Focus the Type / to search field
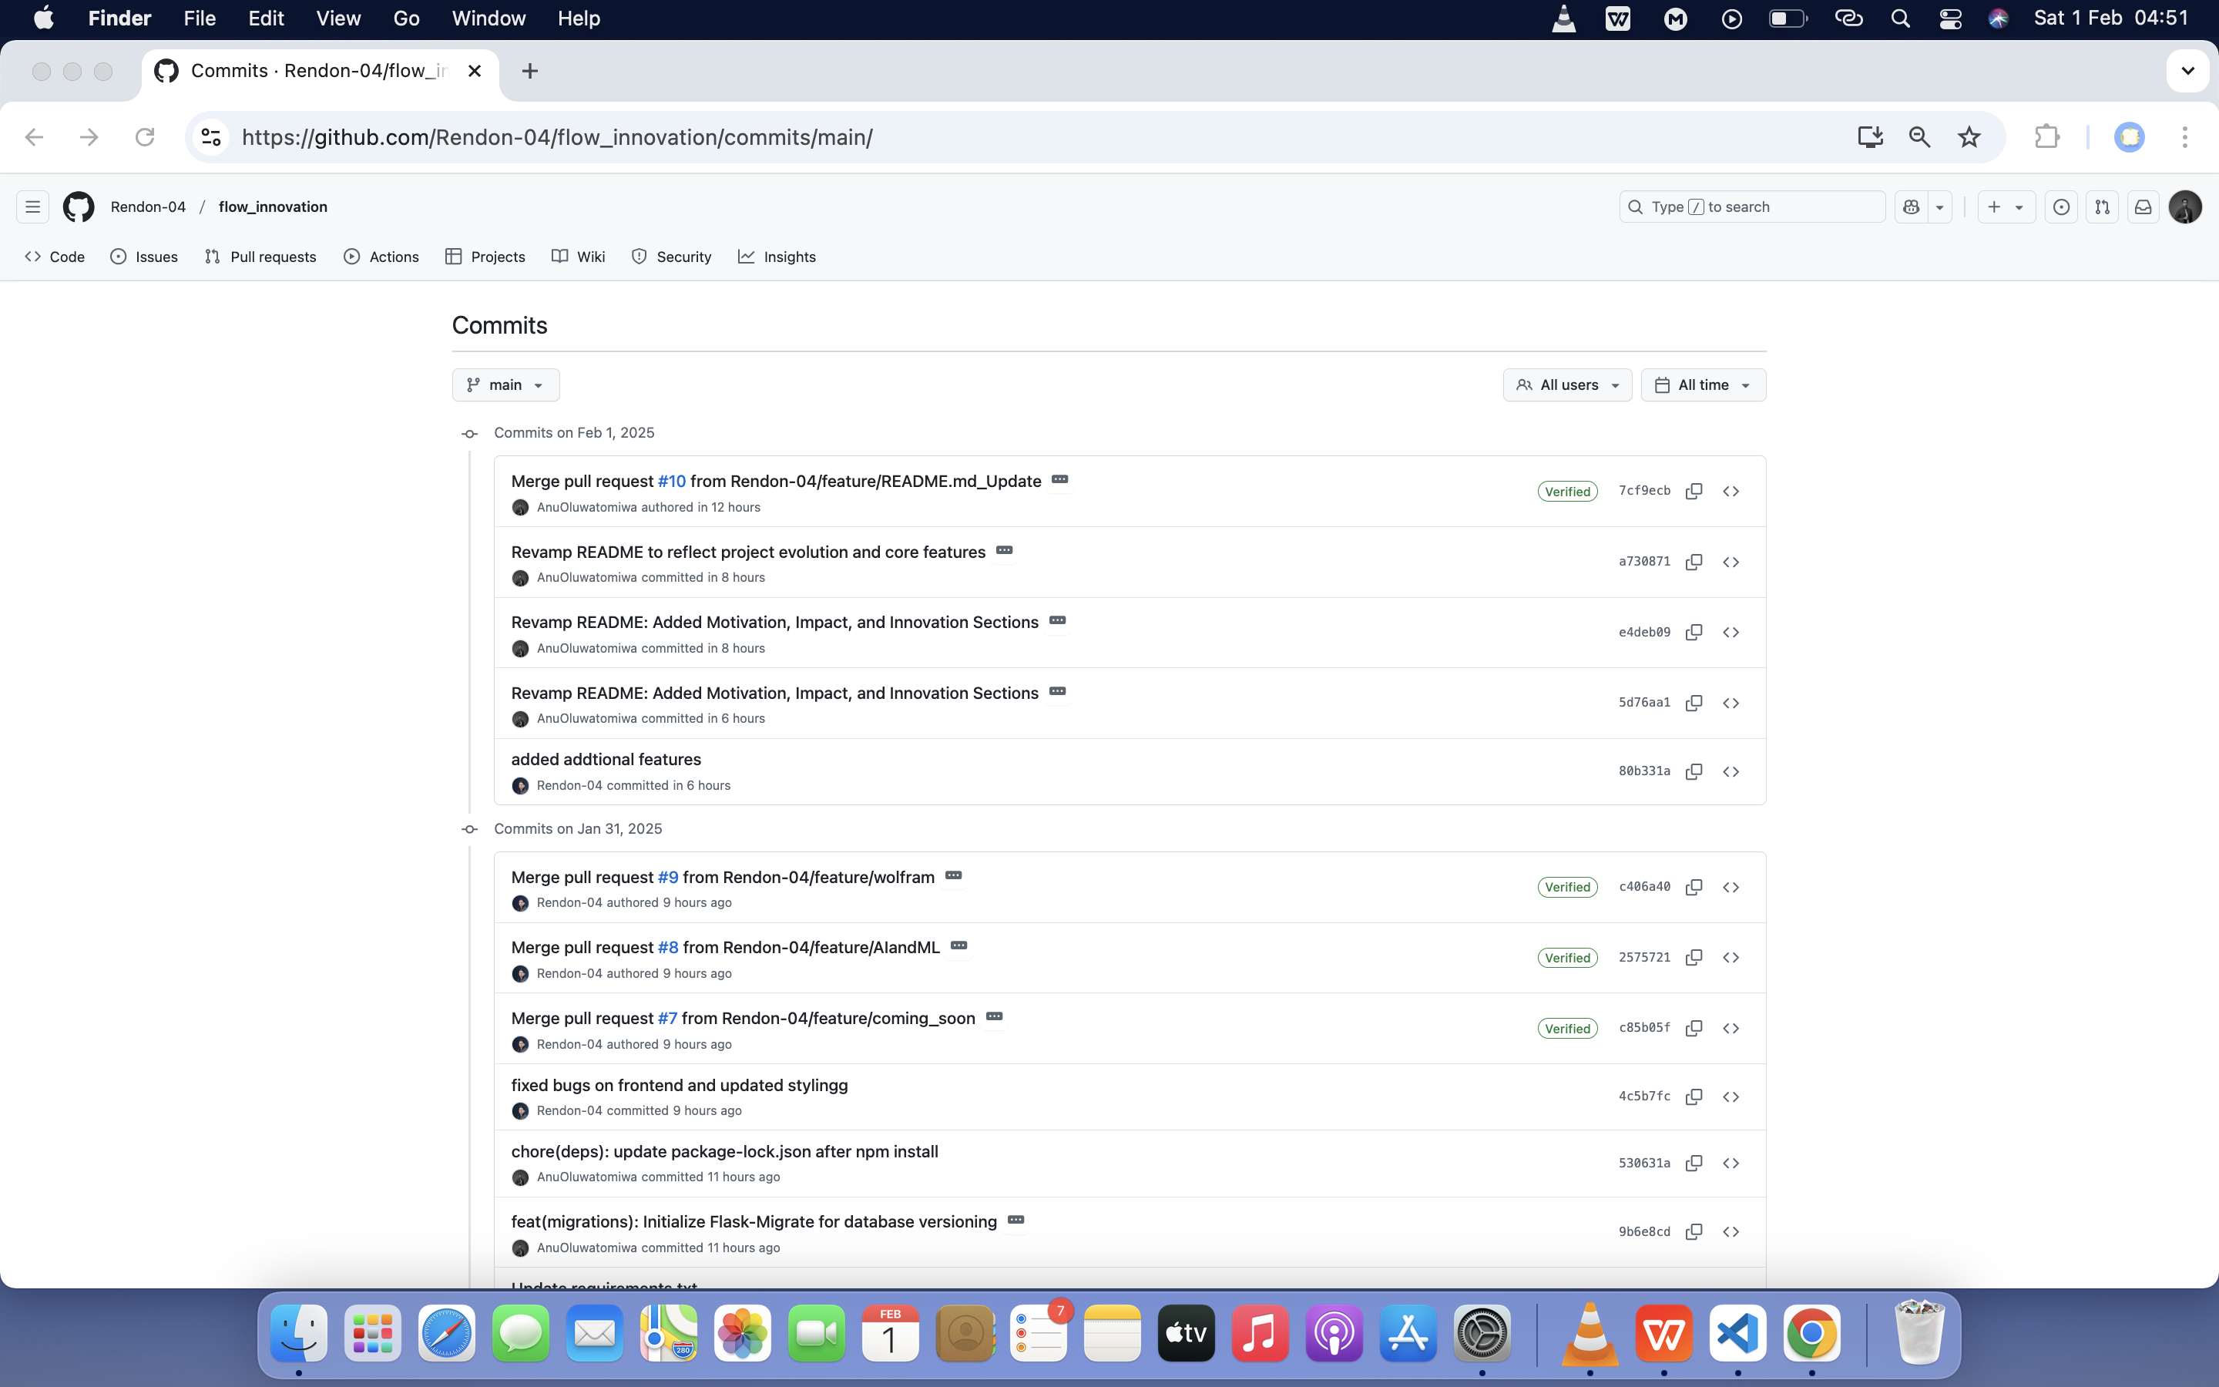Screen dimensions: 2219x1387 (x=1751, y=207)
